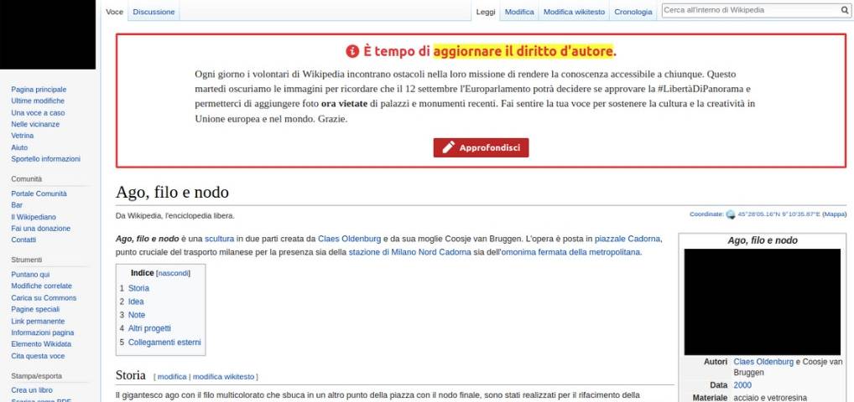Viewport: 854px width, 402px height.
Task: Jump to Storia in the index
Action: pos(138,288)
